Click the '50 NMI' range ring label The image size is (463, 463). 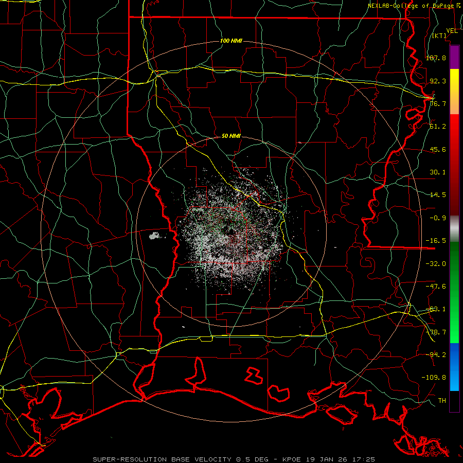[x=231, y=136]
